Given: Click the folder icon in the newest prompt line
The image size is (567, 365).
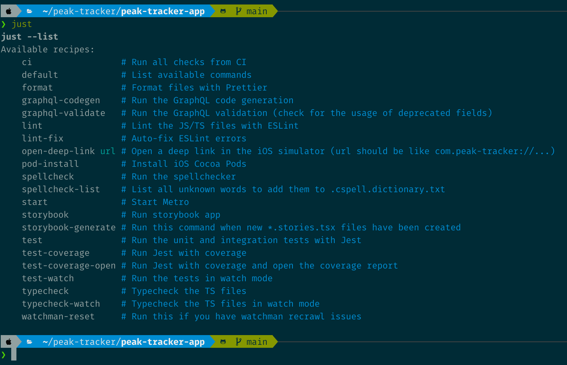Looking at the screenshot, I should (x=30, y=342).
